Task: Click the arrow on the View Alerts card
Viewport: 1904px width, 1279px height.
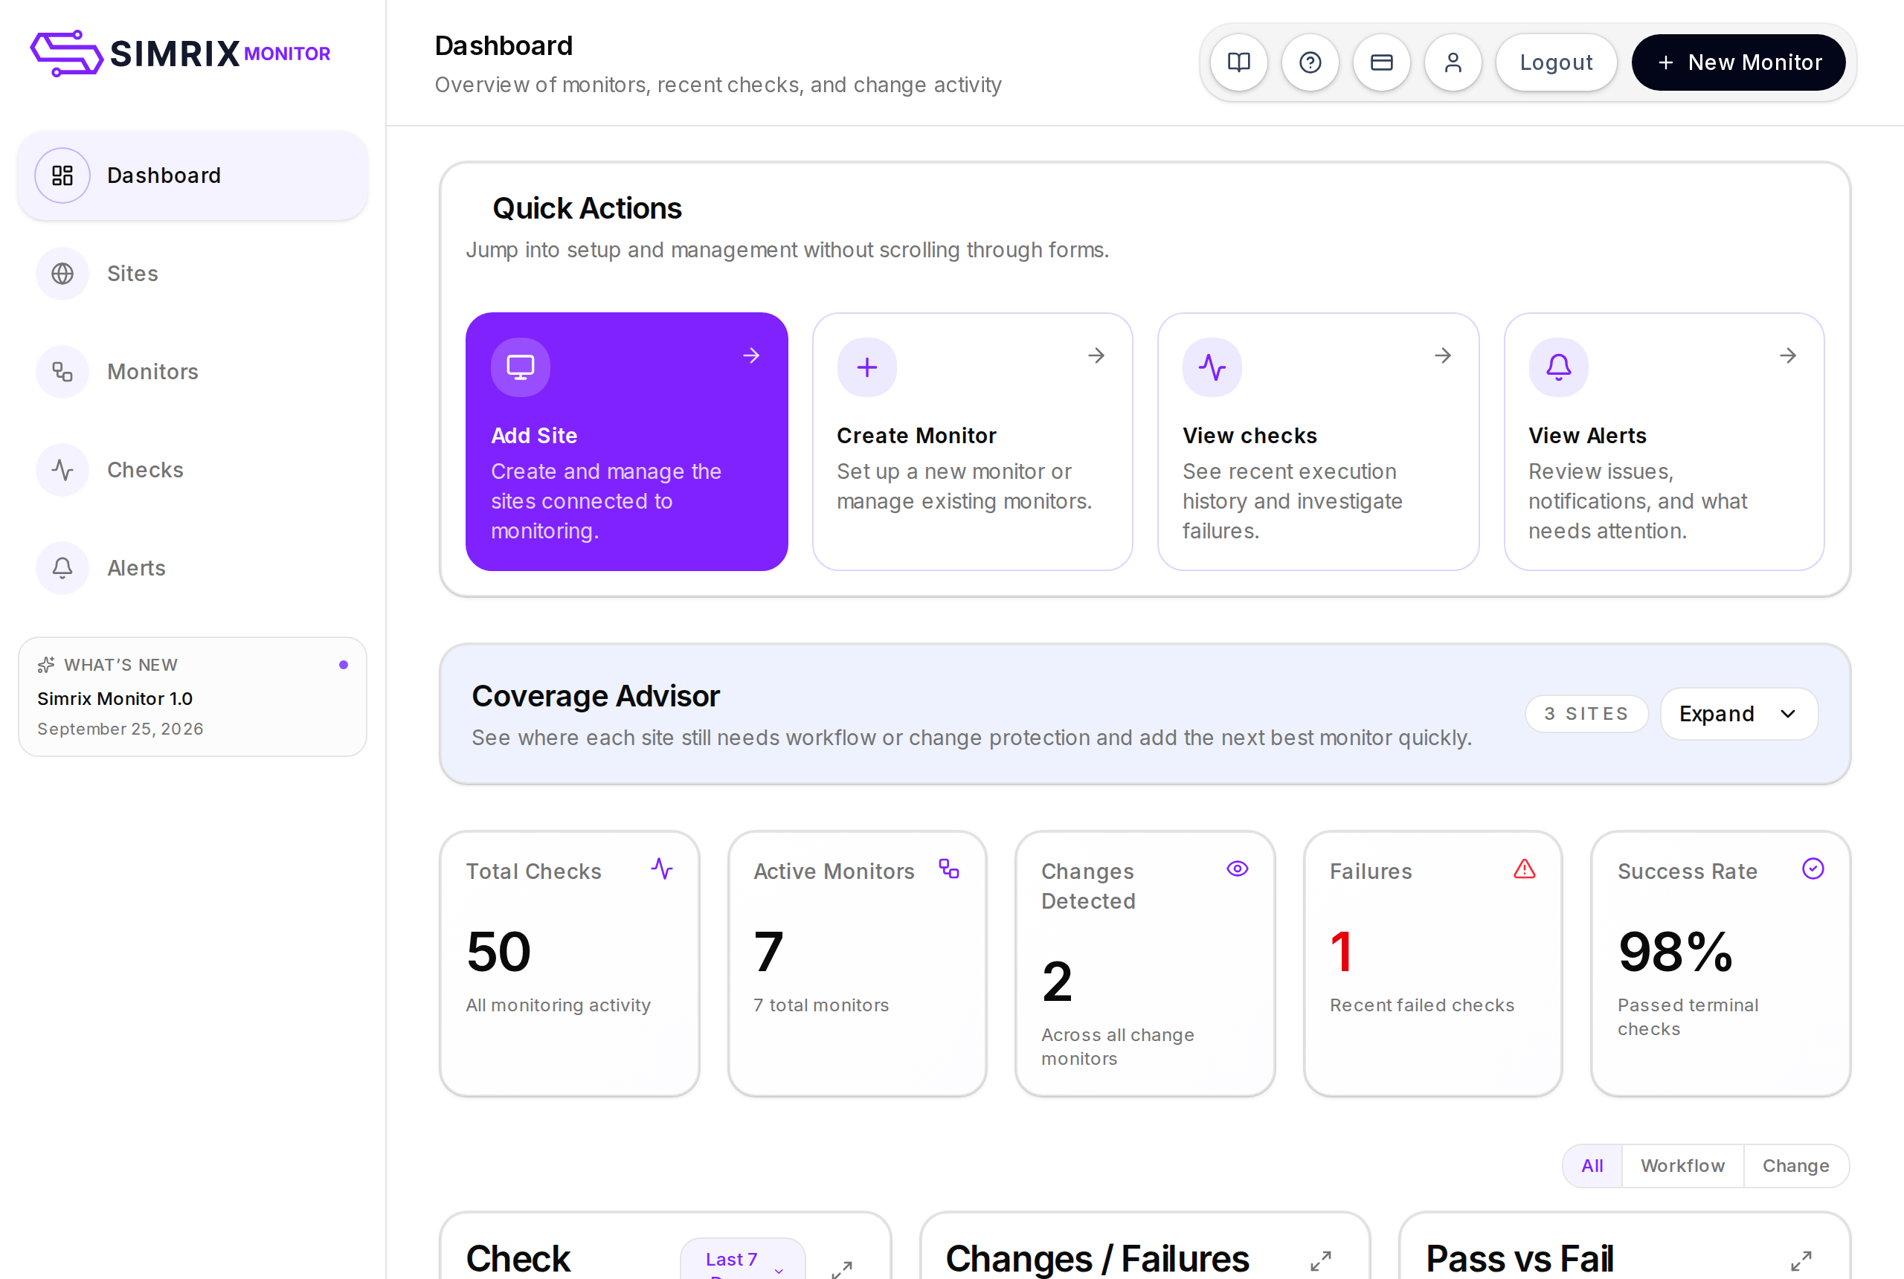Action: coord(1788,355)
